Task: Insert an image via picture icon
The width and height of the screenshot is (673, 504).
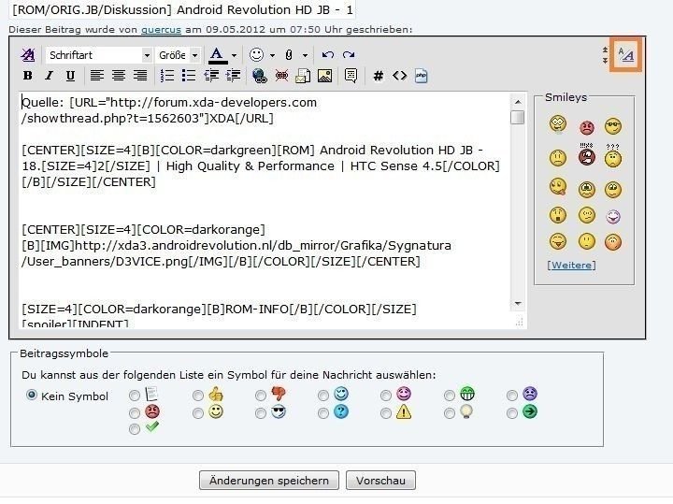Action: click(325, 76)
